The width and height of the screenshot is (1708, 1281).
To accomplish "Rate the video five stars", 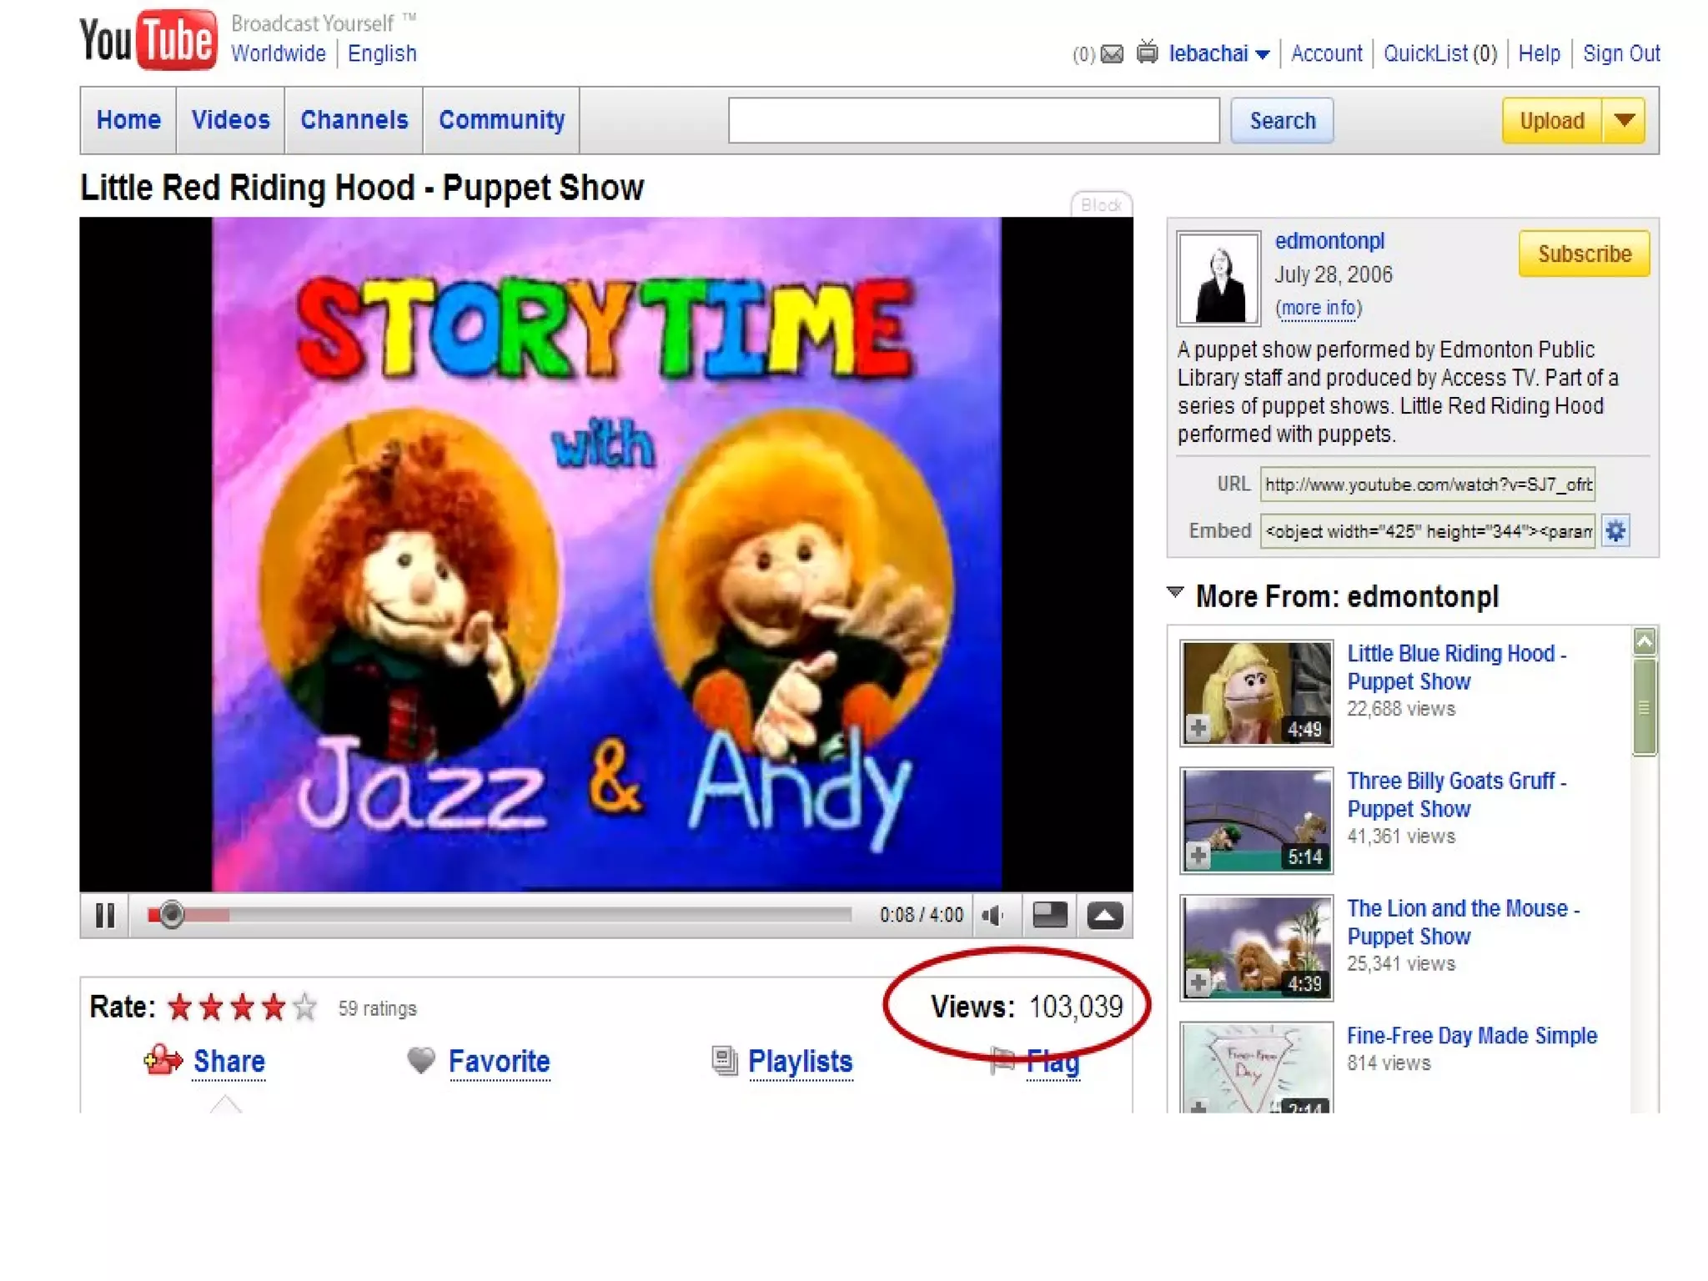I will [x=306, y=1007].
